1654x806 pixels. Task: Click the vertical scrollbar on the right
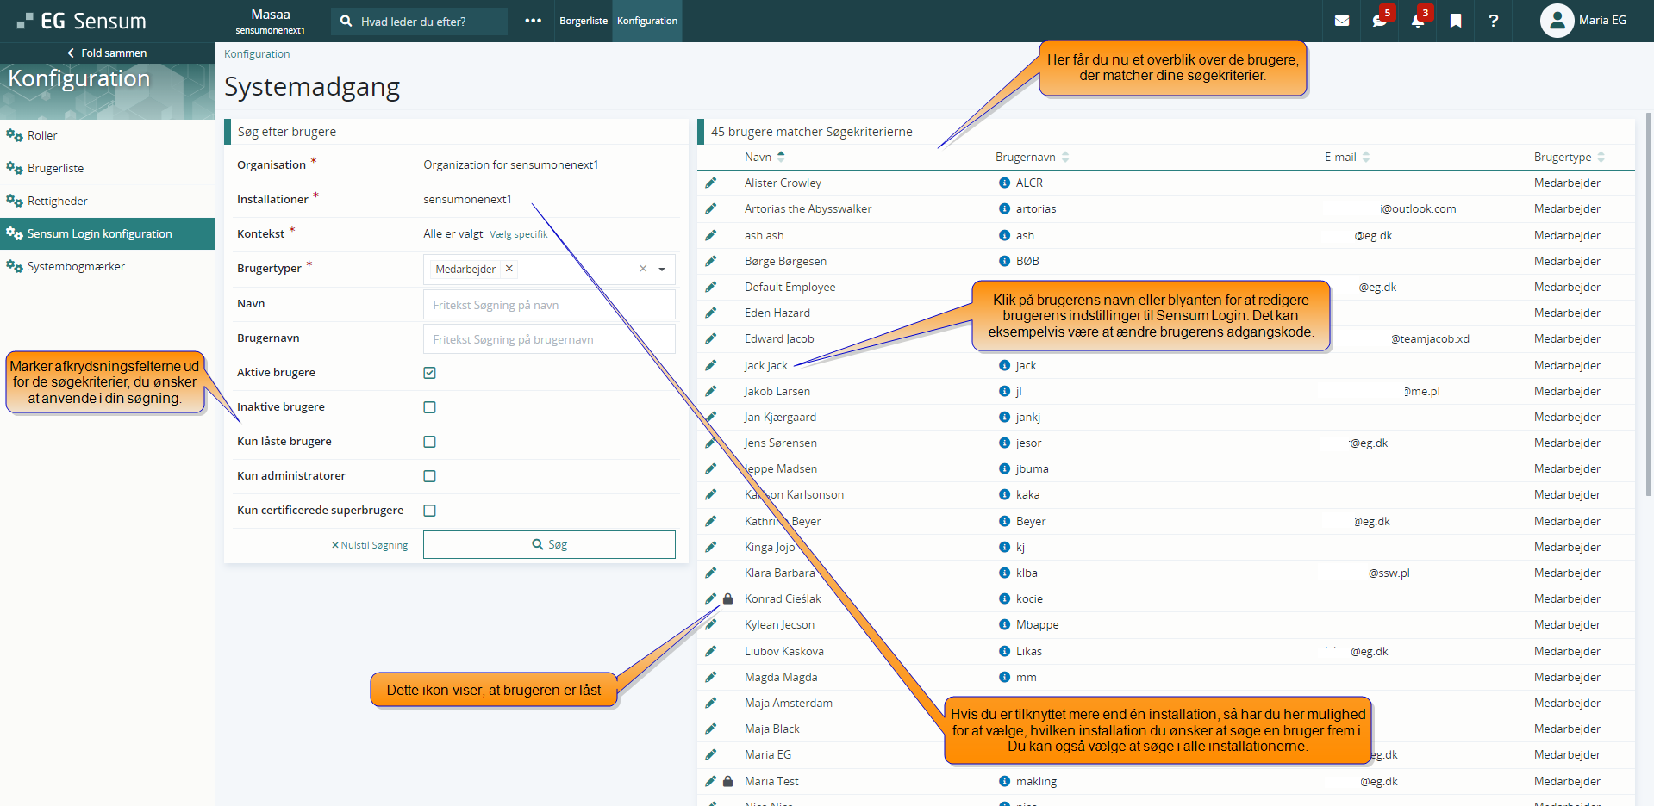click(x=1648, y=301)
